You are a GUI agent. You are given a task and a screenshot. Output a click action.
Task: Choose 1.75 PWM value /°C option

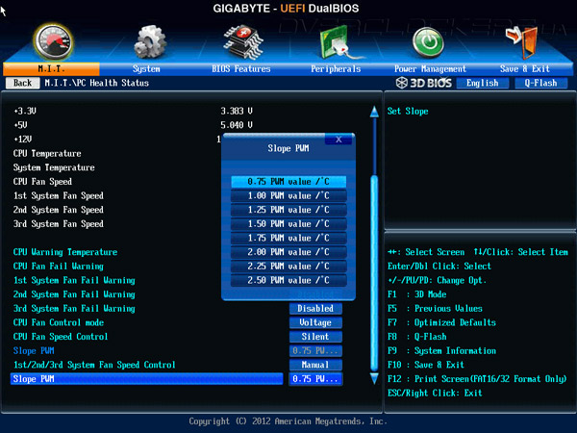[288, 238]
